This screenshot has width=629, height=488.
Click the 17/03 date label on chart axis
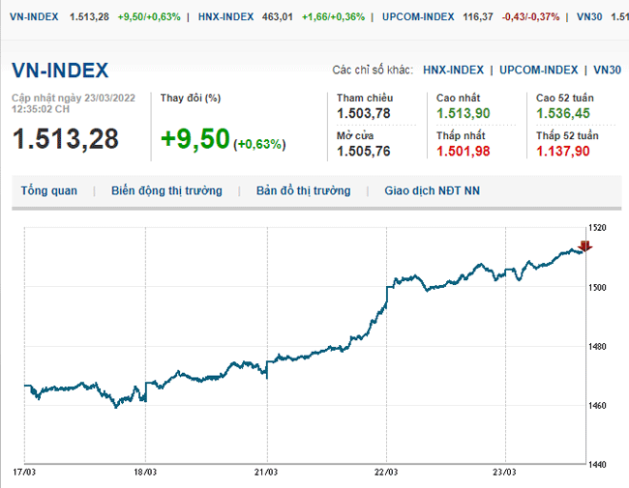click(x=24, y=473)
